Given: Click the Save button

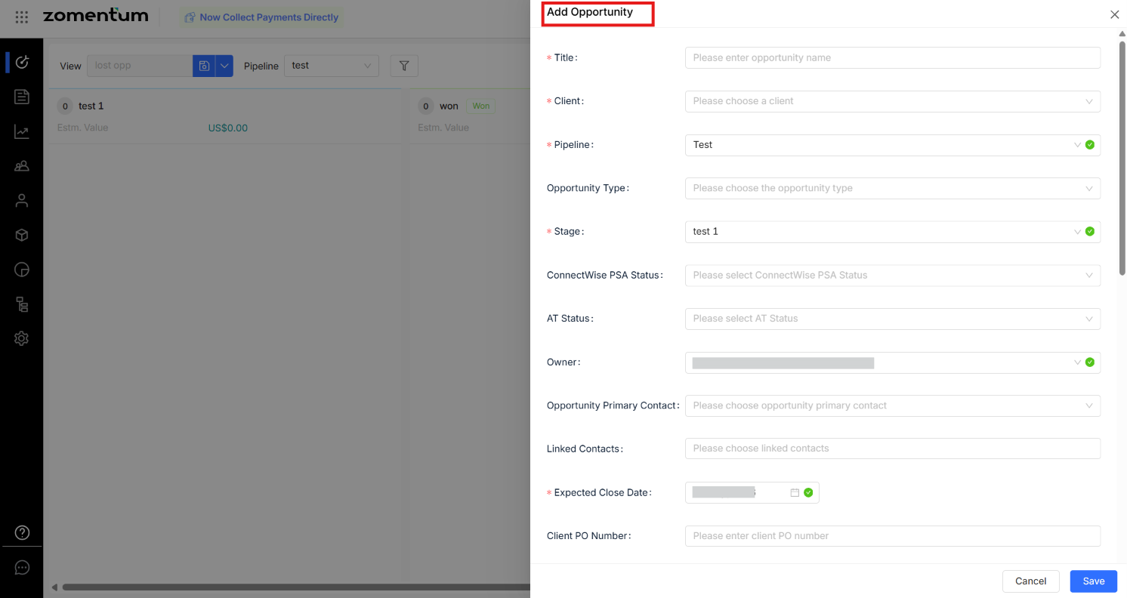Looking at the screenshot, I should 1093,581.
